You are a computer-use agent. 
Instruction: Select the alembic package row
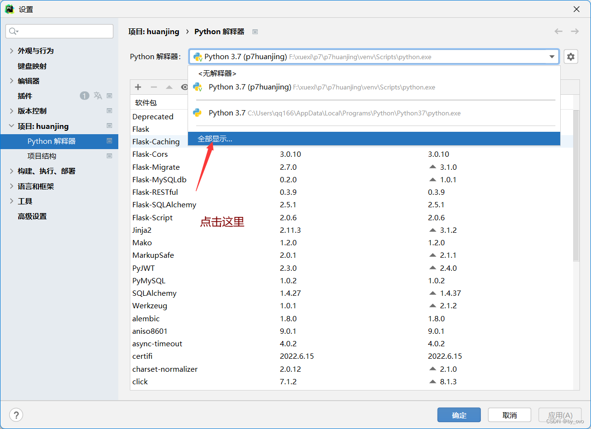tap(352, 319)
